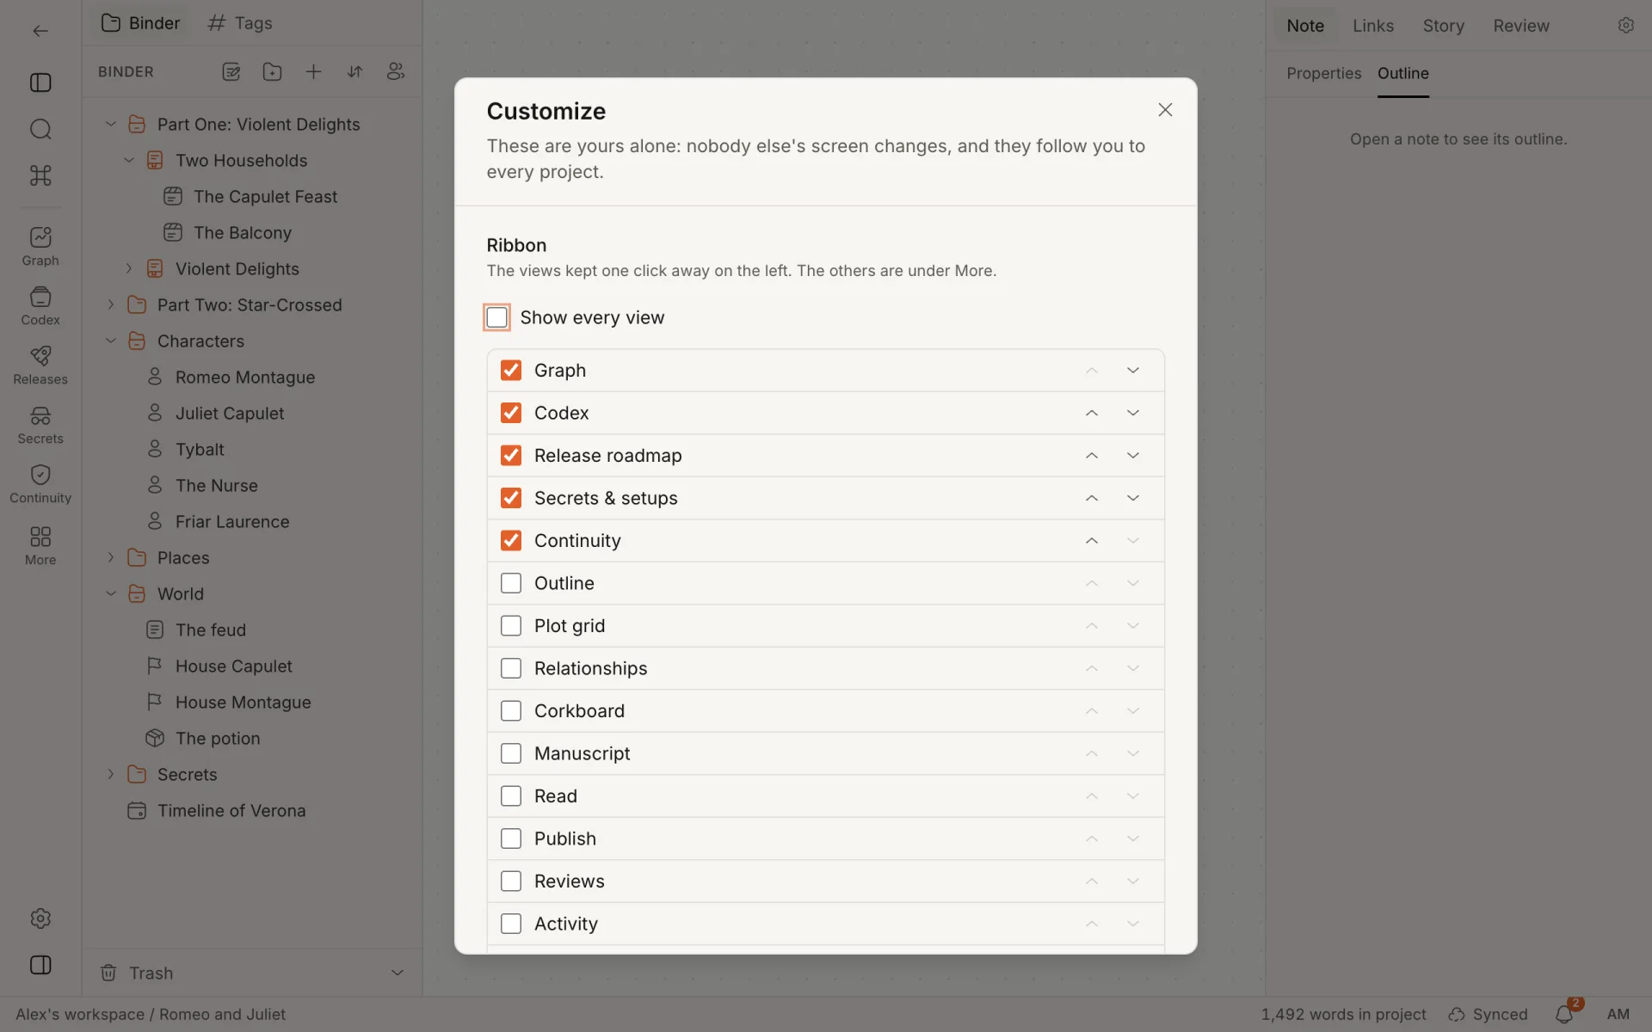Collapse the Two Households chapter

coord(129,160)
